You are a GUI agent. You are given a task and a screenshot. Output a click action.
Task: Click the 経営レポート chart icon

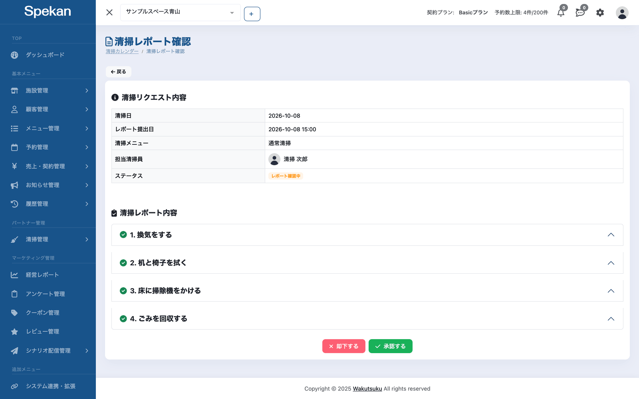[14, 275]
